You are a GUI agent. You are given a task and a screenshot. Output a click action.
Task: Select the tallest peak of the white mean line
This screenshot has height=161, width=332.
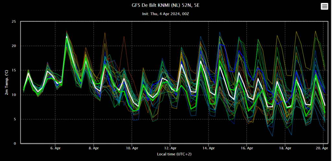pyautogui.click(x=67, y=37)
